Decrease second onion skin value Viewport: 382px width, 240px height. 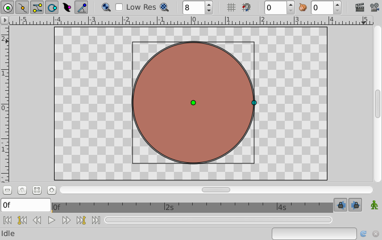337,11
